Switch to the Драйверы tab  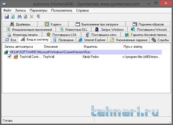tap(20, 24)
